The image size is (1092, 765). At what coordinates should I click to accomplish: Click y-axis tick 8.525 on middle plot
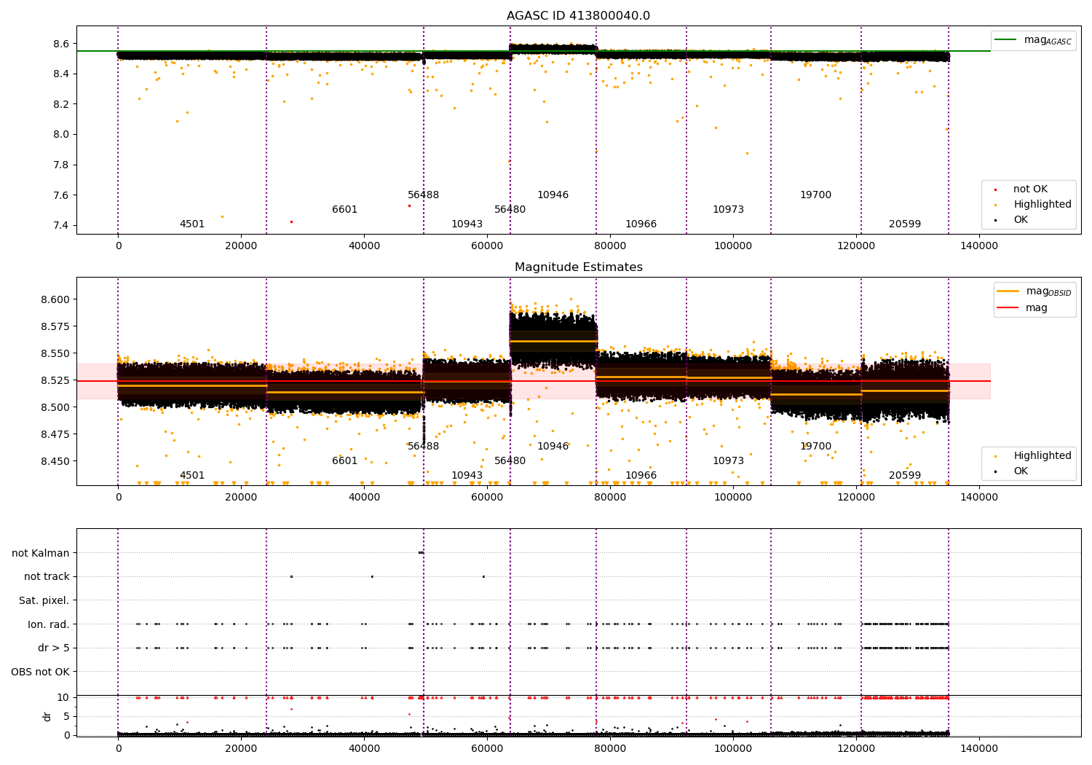coord(55,380)
